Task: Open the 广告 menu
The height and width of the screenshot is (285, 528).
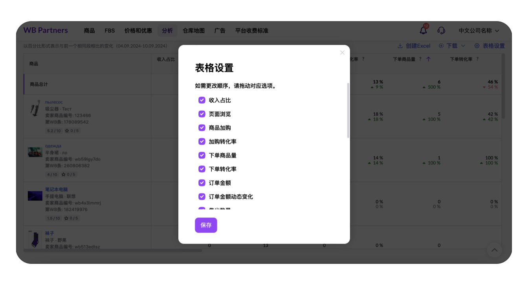Action: 220,31
